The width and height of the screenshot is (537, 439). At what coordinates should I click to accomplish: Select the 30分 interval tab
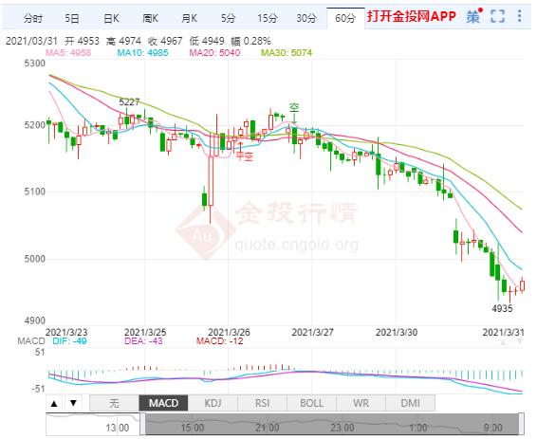click(x=306, y=18)
